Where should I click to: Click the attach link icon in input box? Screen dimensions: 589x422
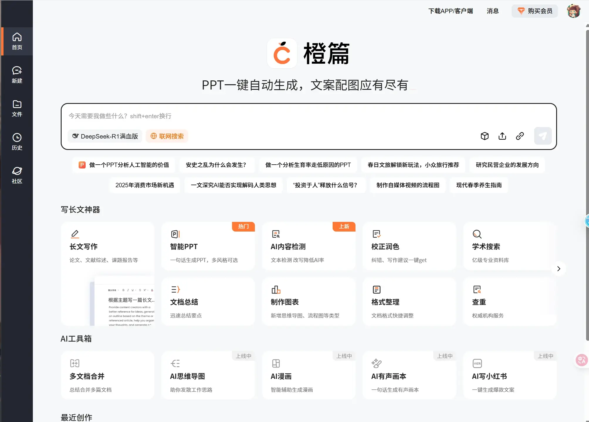tap(519, 136)
